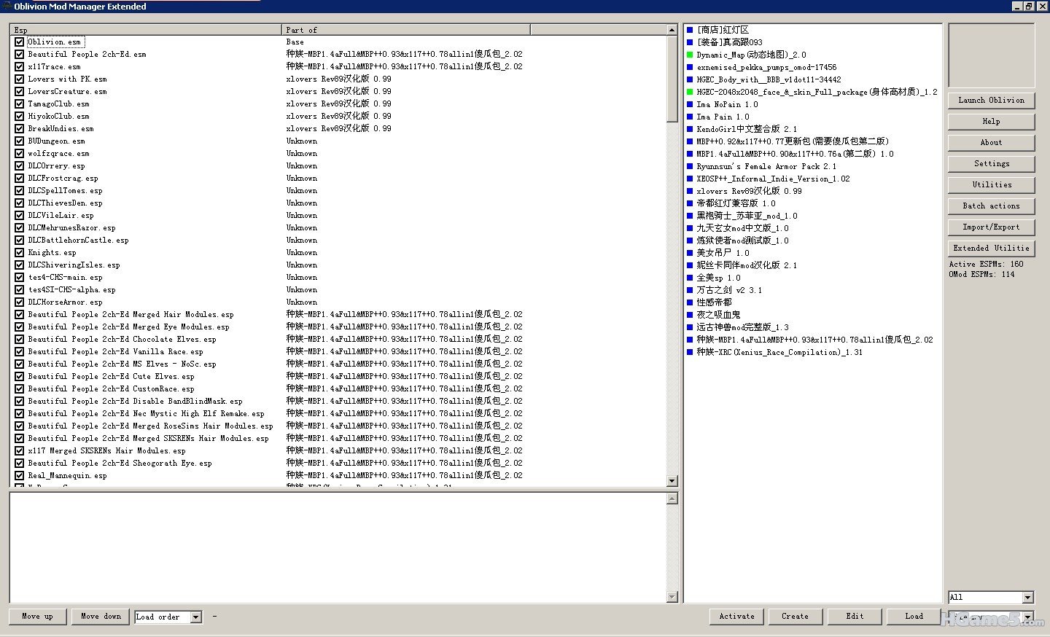1050x637 pixels.
Task: Disable Real_Mannequin.esp checkbox
Action: (x=19, y=476)
